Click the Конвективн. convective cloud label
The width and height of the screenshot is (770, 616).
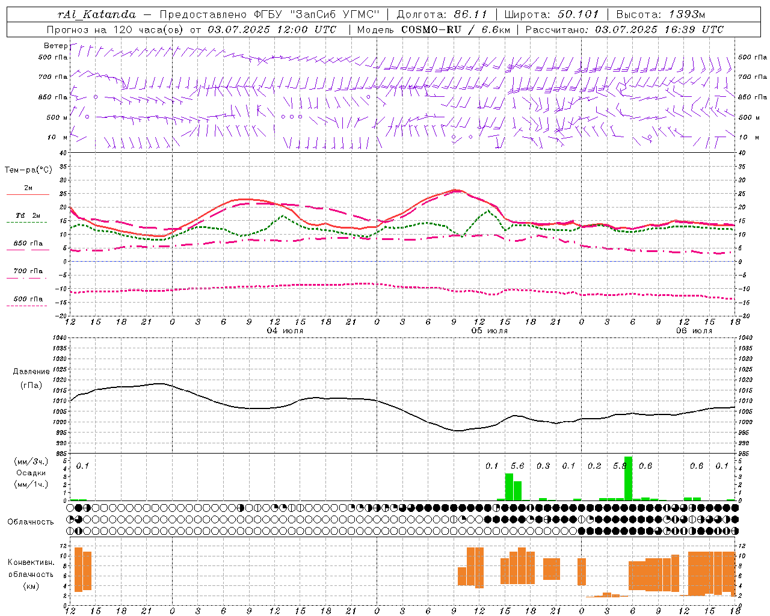tap(31, 562)
